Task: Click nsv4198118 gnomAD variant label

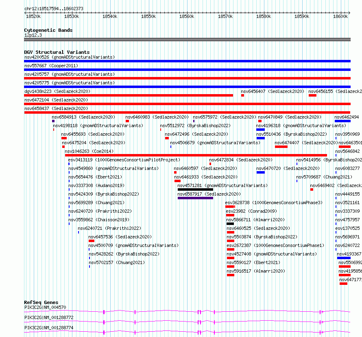Action: point(98,126)
